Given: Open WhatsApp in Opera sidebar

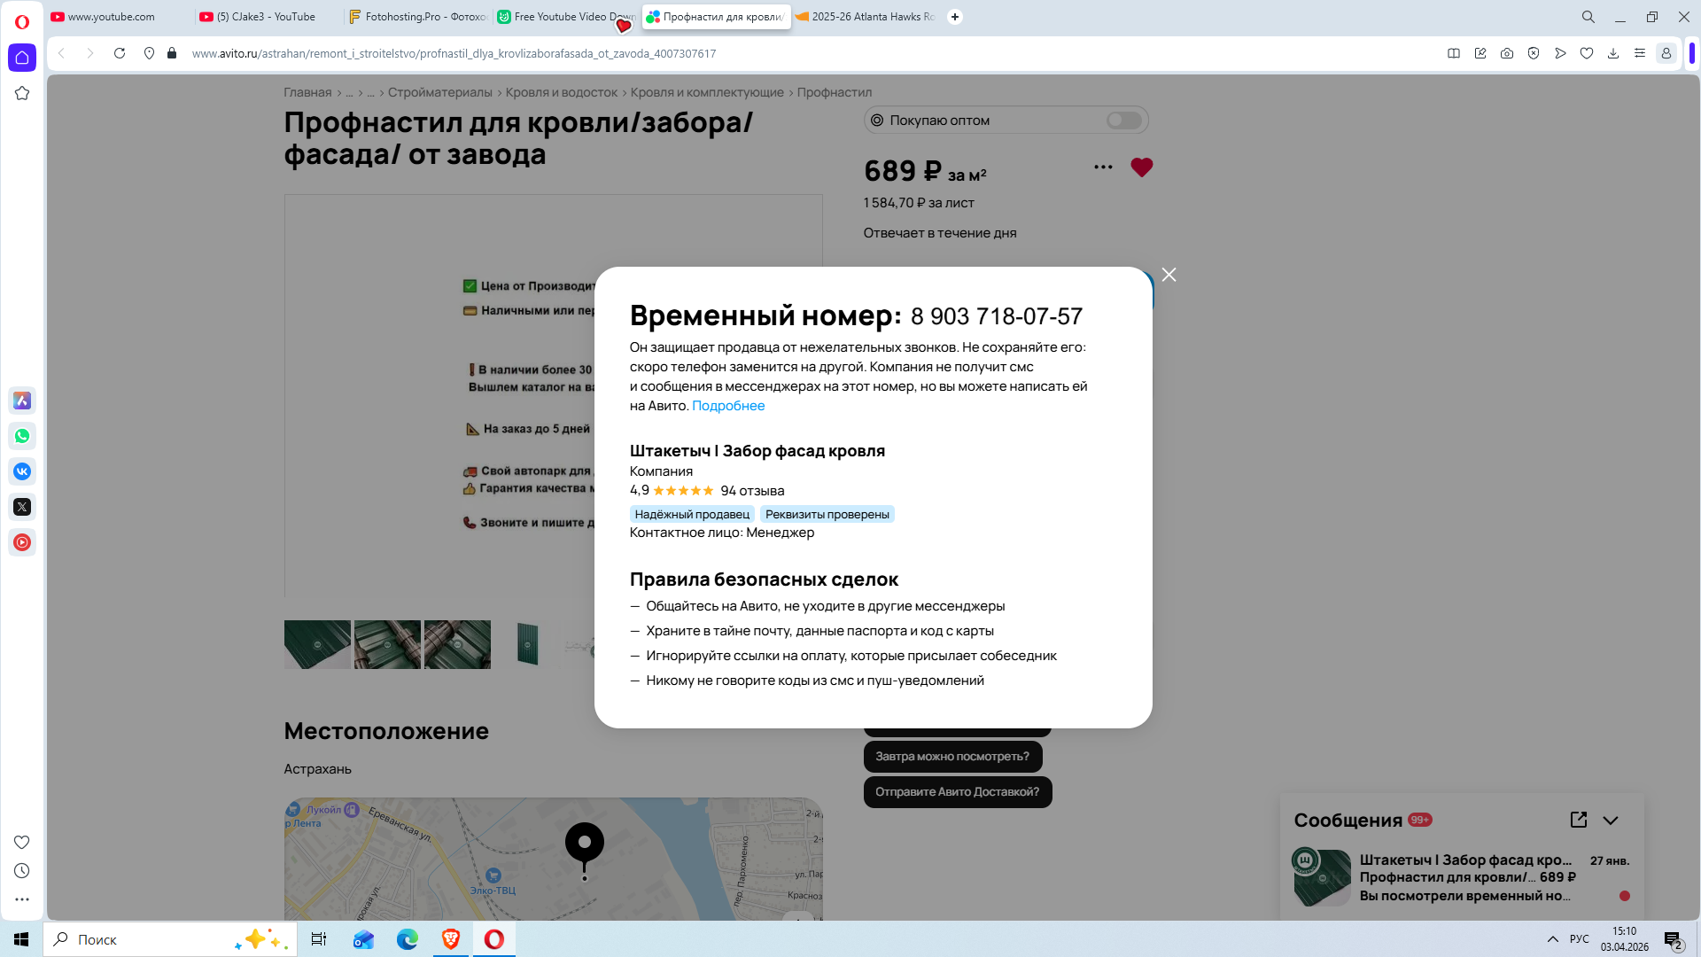Looking at the screenshot, I should 22,436.
